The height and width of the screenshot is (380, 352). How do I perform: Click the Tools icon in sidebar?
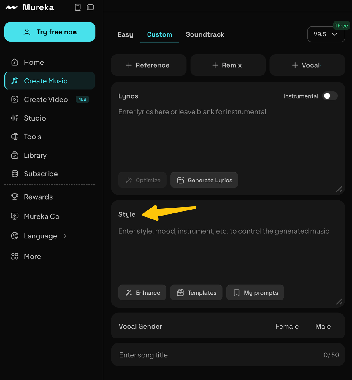(15, 137)
